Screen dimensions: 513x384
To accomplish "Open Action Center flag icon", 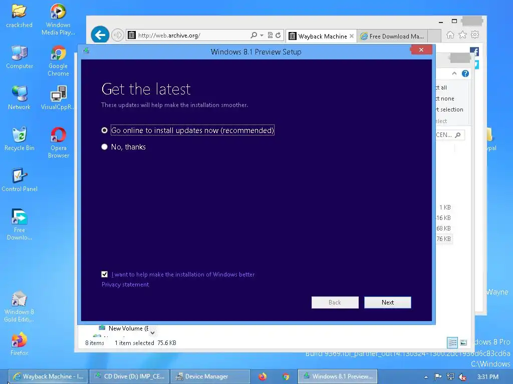I will point(438,377).
